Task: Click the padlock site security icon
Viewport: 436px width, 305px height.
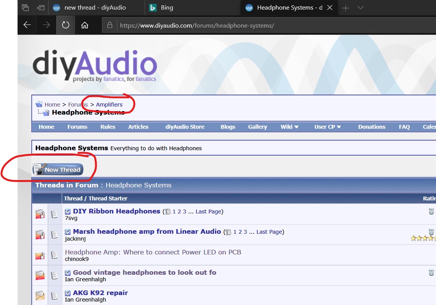Action: [110, 25]
